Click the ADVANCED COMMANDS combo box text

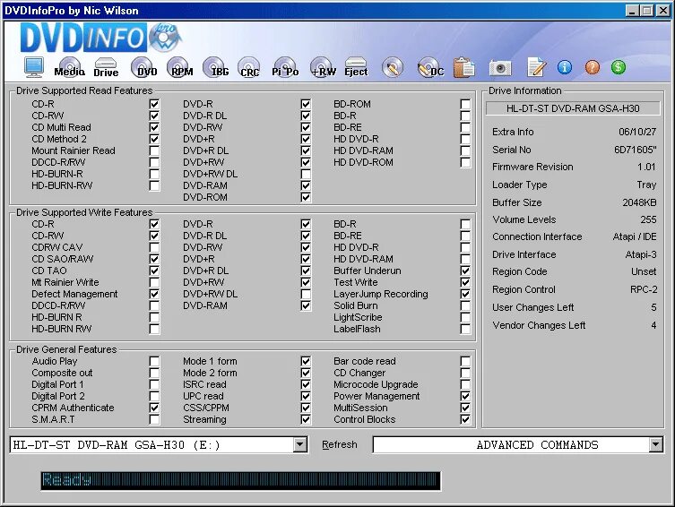(537, 444)
